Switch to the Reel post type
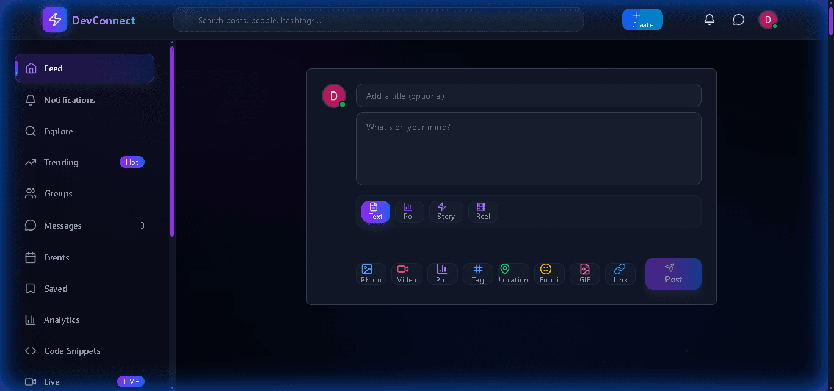 click(482, 211)
